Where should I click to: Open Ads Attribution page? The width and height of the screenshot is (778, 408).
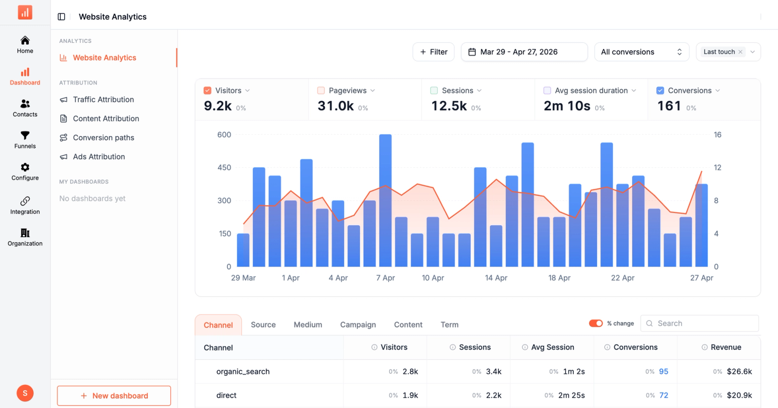pyautogui.click(x=99, y=157)
